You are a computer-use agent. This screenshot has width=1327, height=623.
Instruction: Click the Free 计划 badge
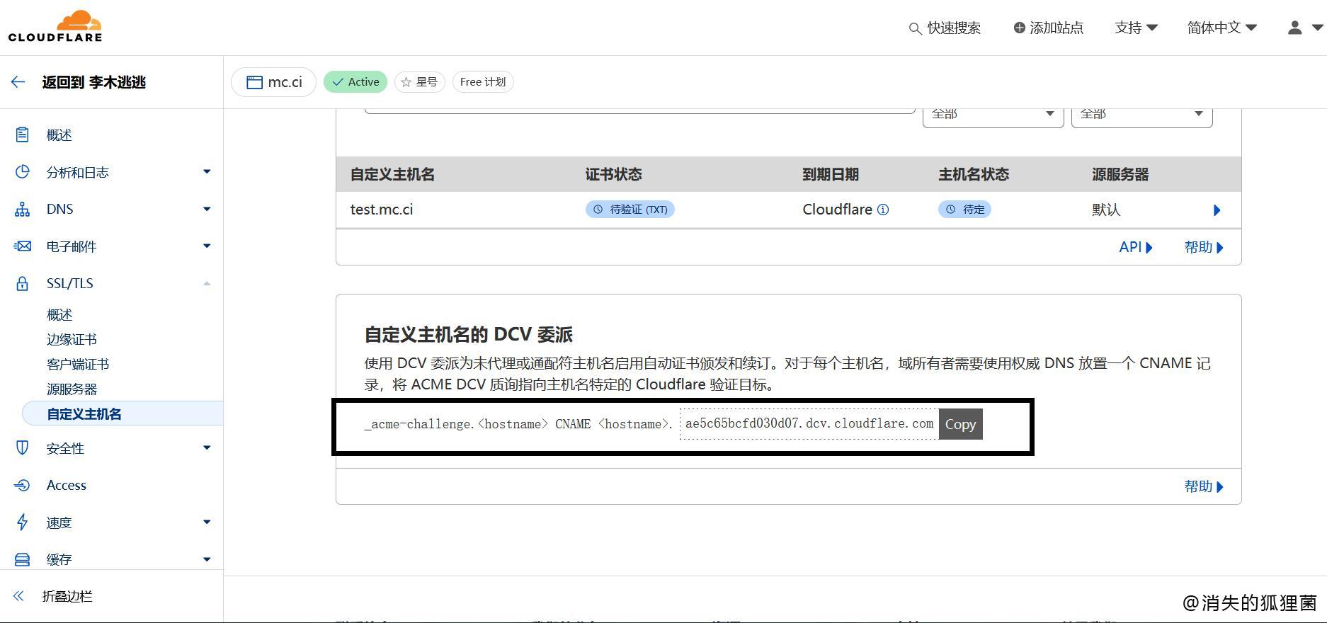[x=483, y=82]
